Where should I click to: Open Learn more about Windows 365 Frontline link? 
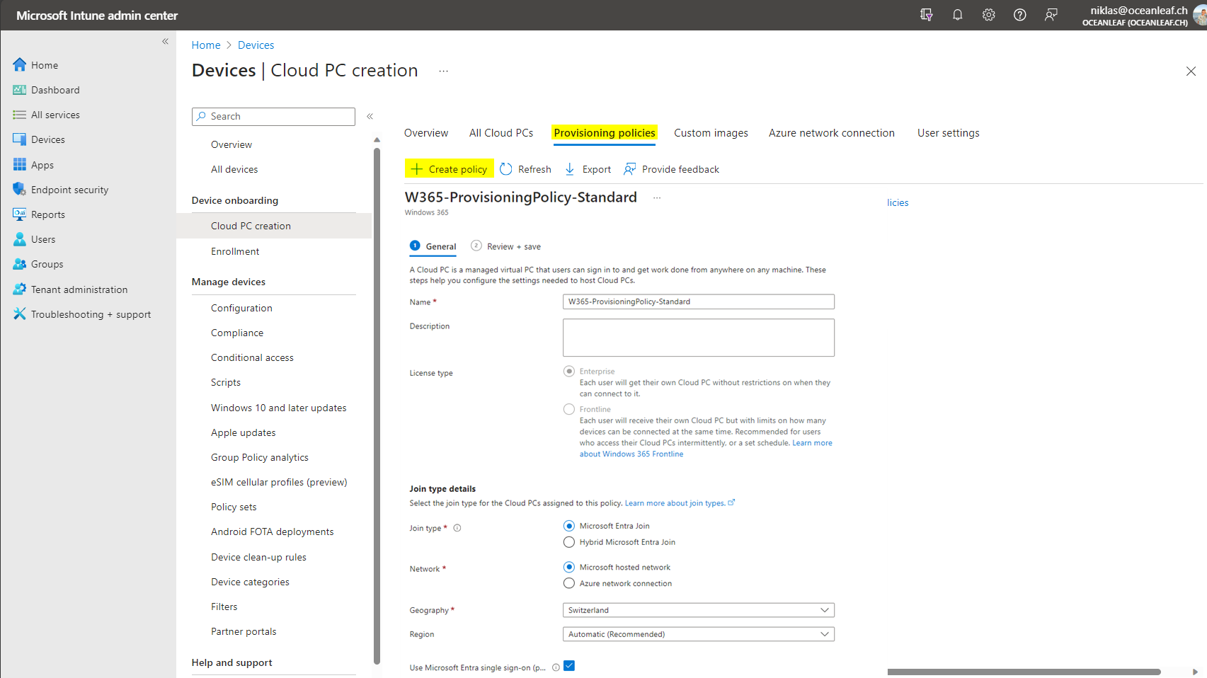click(x=706, y=449)
